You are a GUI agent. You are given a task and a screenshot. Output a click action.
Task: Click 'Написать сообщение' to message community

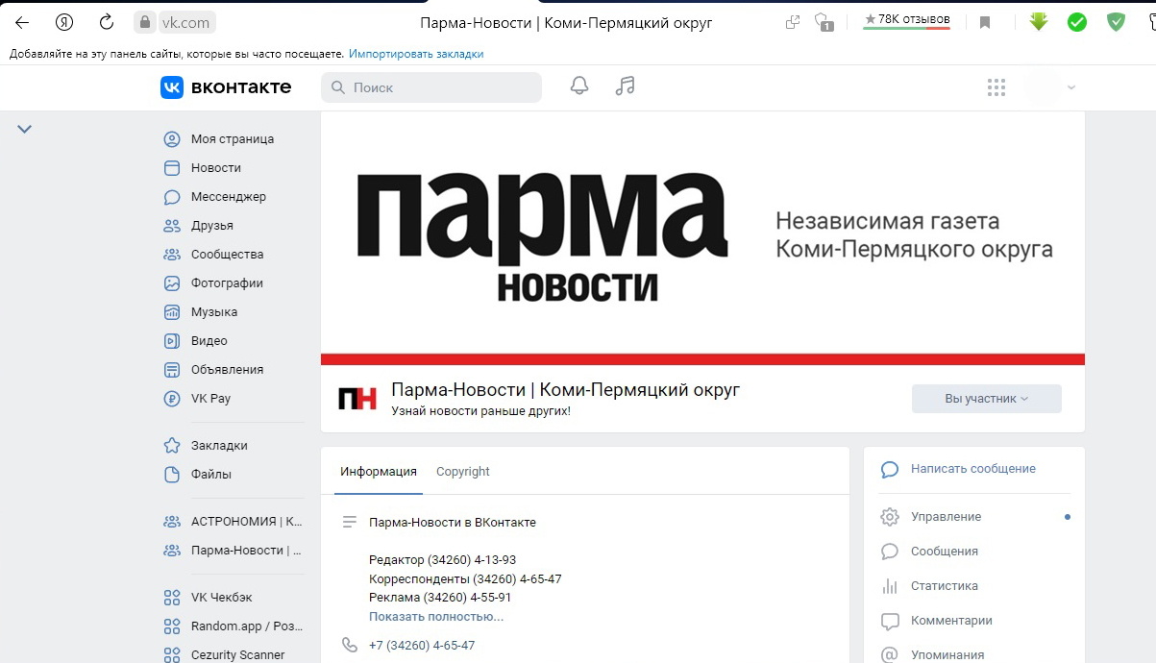point(973,469)
